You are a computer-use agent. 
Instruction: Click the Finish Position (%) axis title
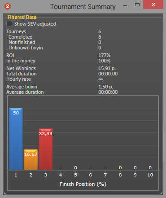click(x=83, y=184)
